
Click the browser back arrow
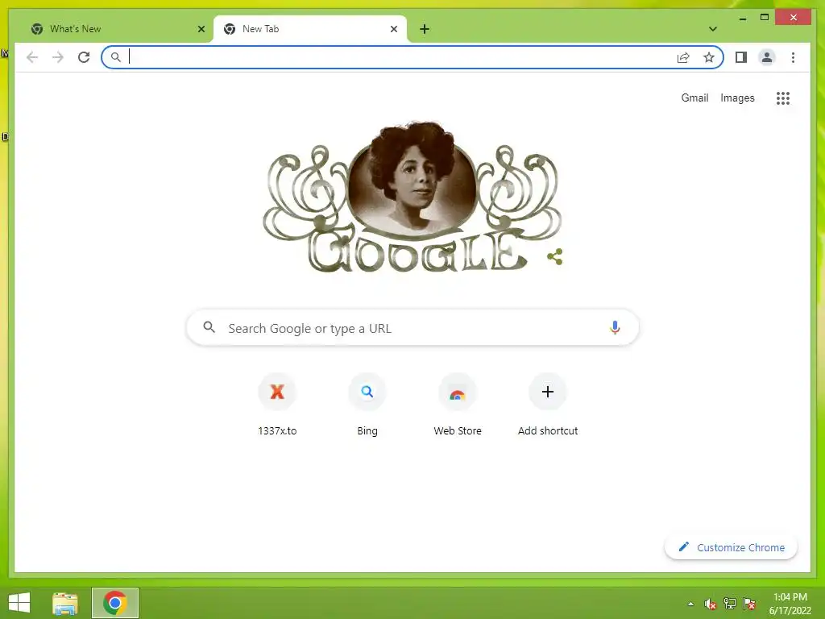click(x=32, y=57)
